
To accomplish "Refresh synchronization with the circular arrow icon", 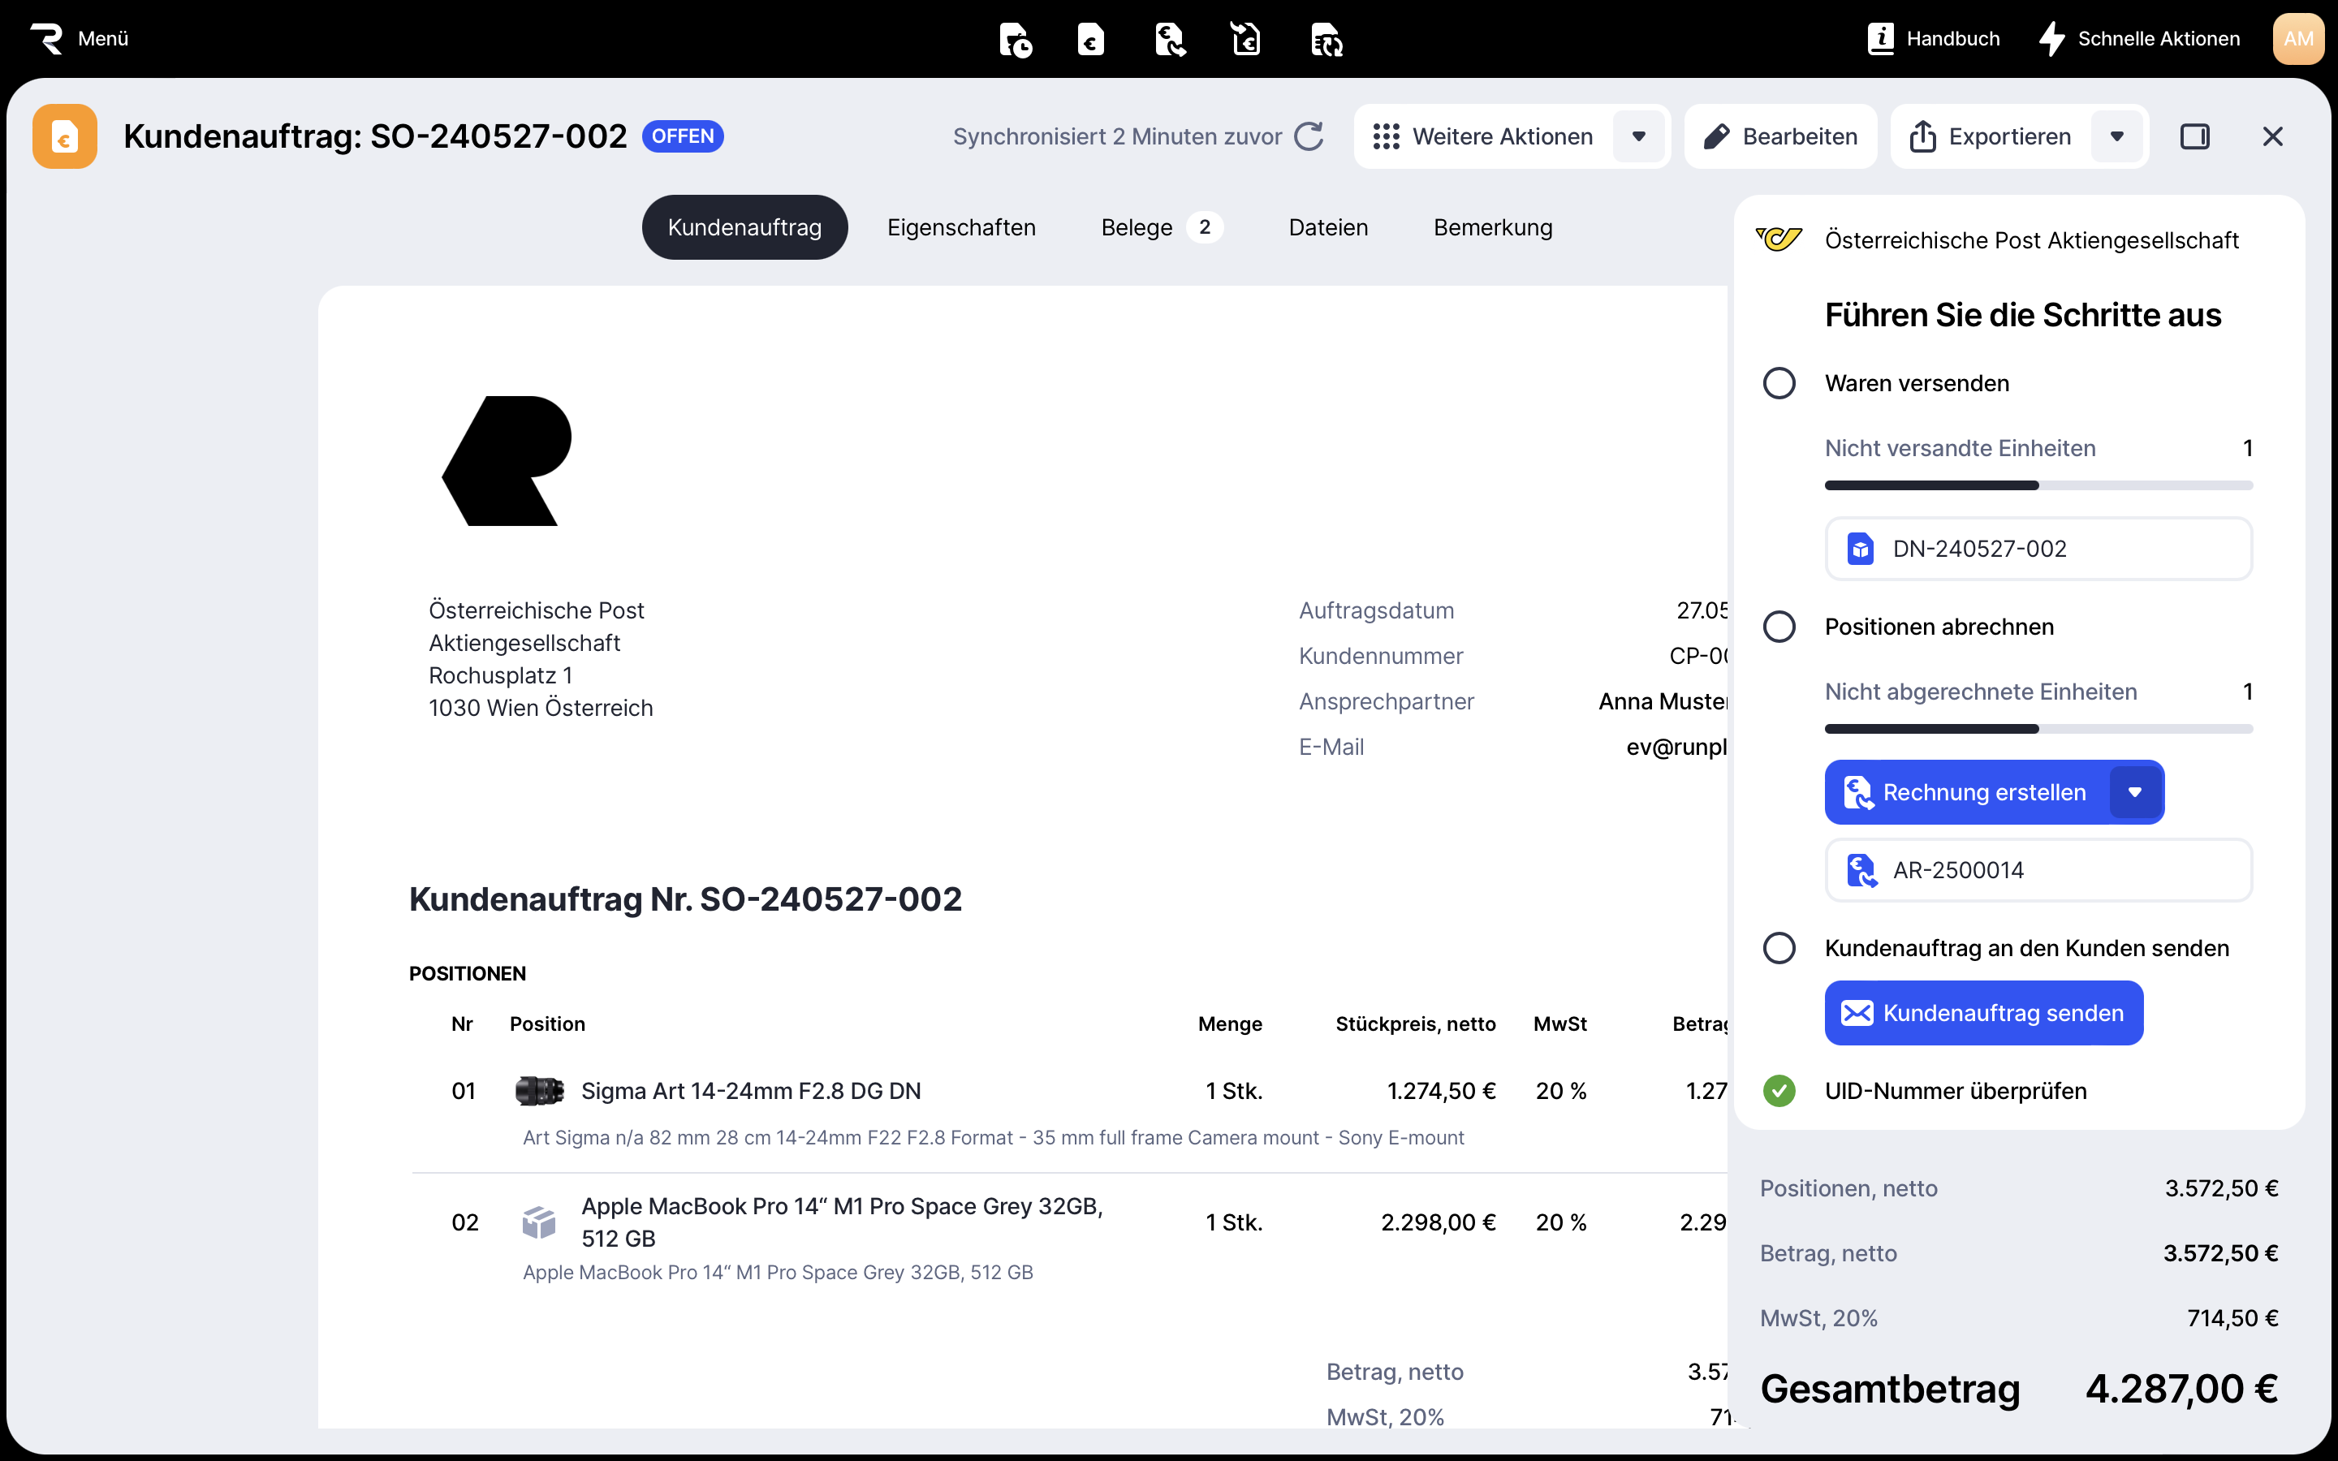I will coord(1309,136).
